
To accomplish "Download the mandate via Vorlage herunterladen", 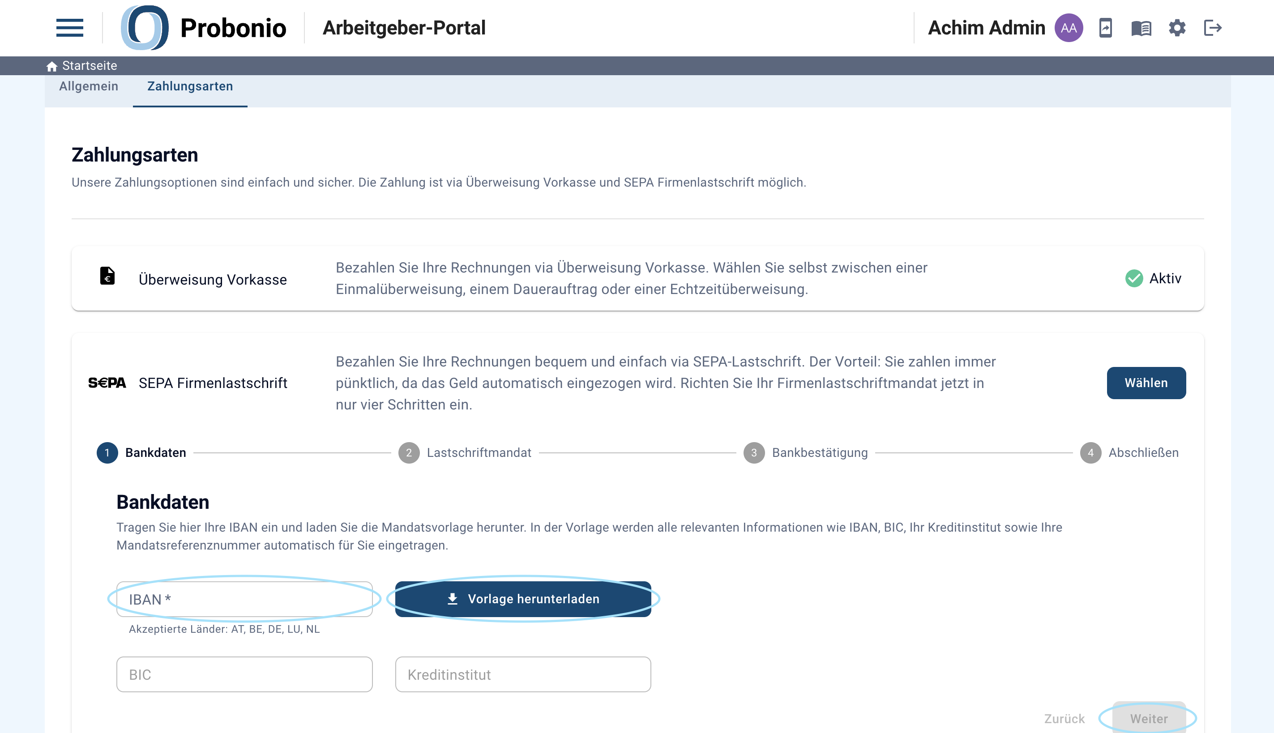I will (523, 599).
